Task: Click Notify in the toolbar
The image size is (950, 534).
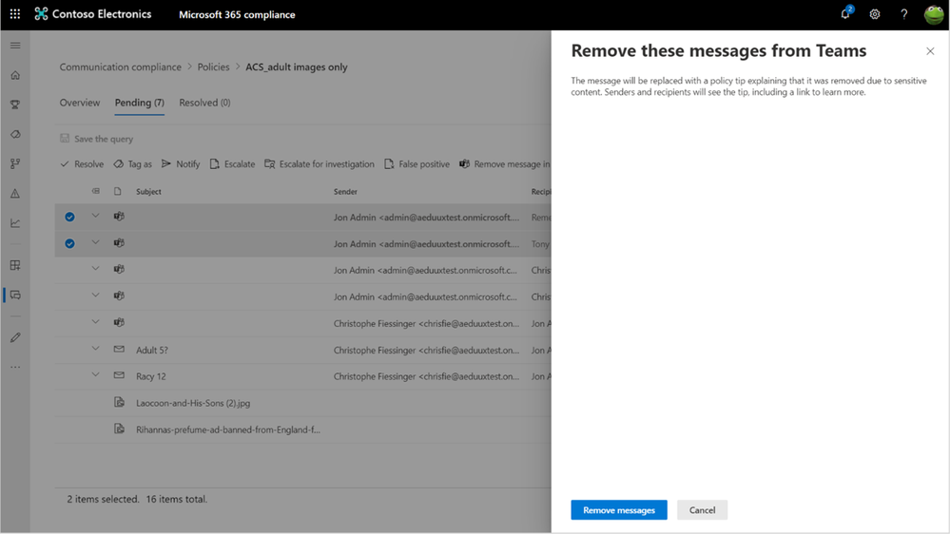Action: click(181, 164)
